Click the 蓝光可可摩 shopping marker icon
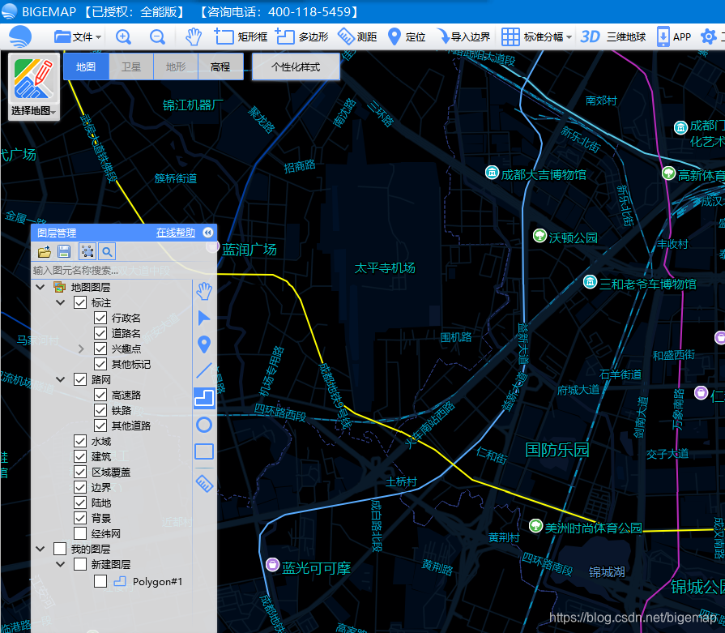This screenshot has width=725, height=633. point(273,565)
